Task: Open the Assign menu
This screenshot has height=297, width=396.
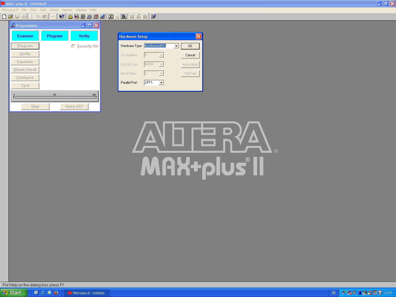Action: click(54, 10)
